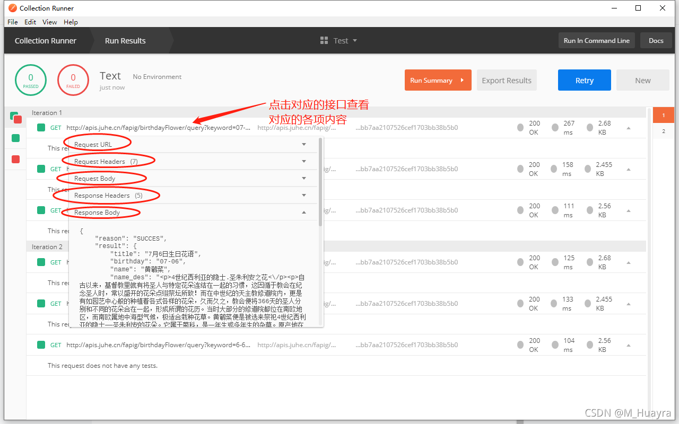Click the red FAILED count circle

(73, 81)
